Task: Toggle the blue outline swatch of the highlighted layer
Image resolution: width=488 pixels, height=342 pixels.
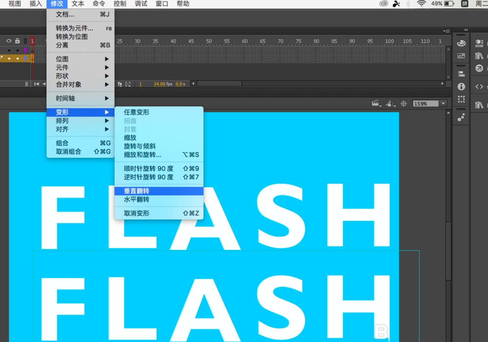Action: [25, 59]
